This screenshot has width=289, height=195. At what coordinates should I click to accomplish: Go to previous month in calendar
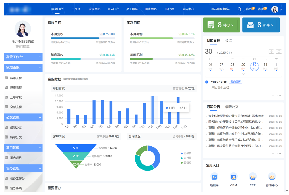[x=217, y=53]
